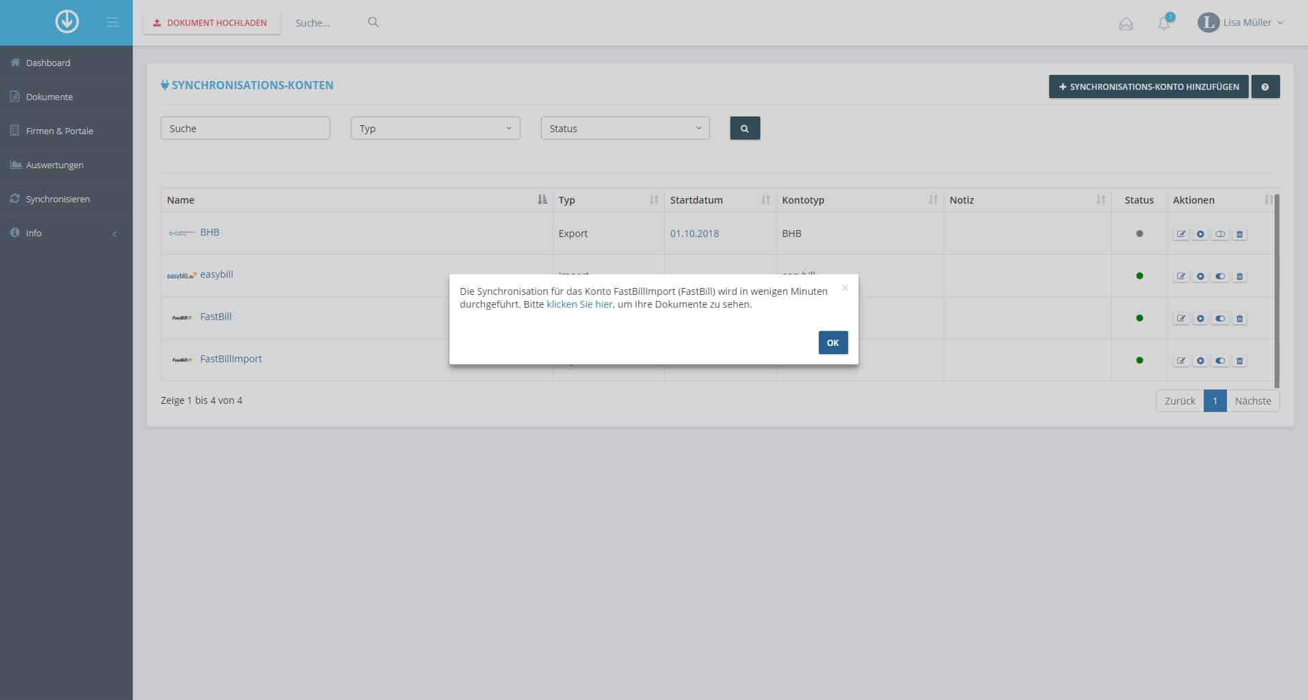Image resolution: width=1308 pixels, height=700 pixels.
Task: Open Firmen & Portale in the sidebar
Action: [x=66, y=131]
